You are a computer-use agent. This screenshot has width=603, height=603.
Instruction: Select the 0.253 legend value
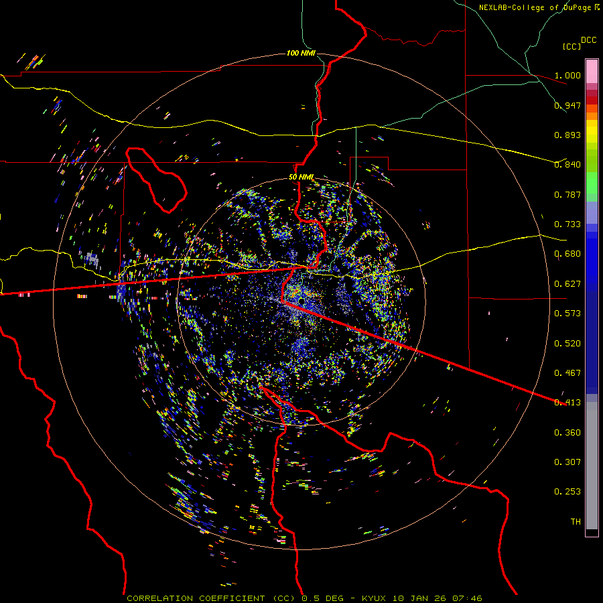click(567, 492)
